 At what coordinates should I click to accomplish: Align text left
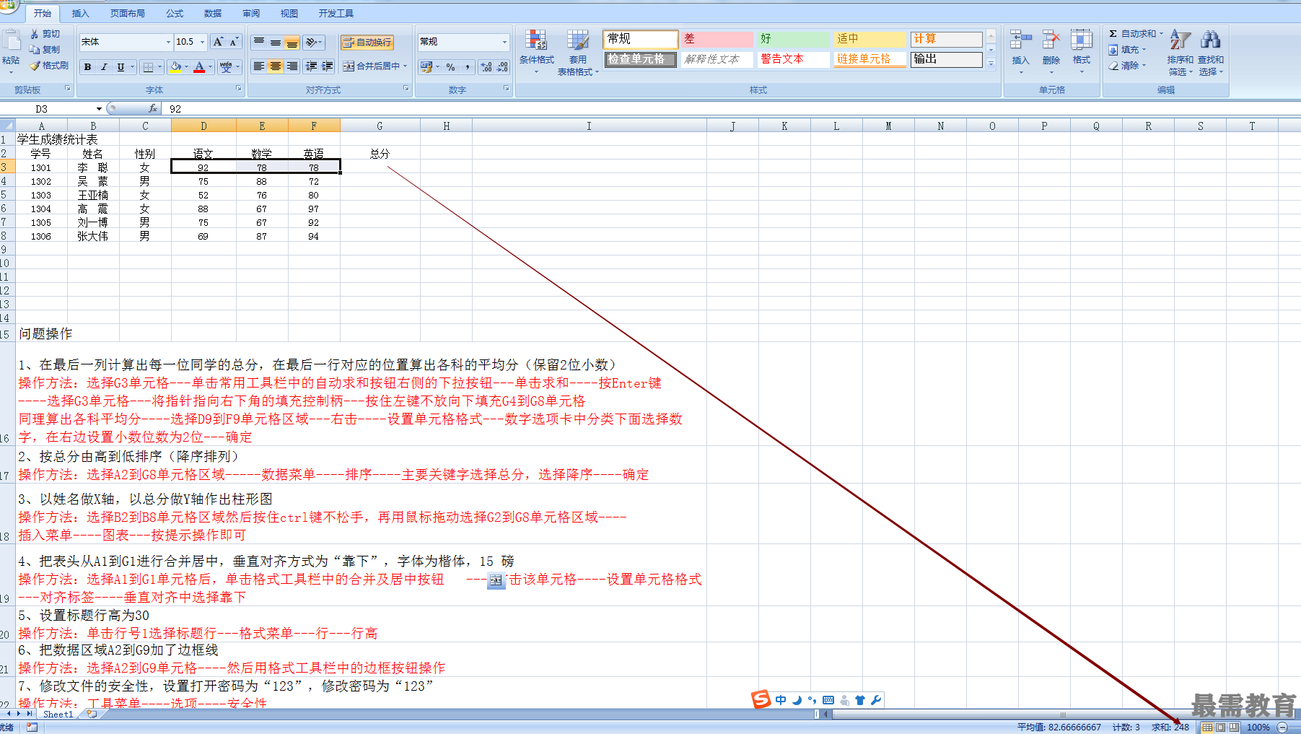coord(259,66)
